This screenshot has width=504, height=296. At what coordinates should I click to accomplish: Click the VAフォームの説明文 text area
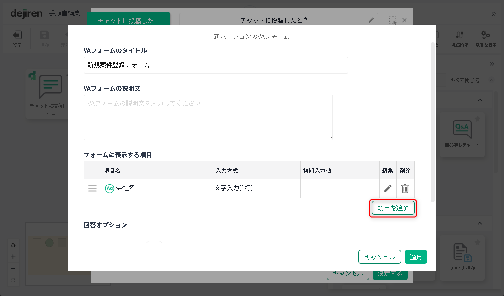pos(208,117)
